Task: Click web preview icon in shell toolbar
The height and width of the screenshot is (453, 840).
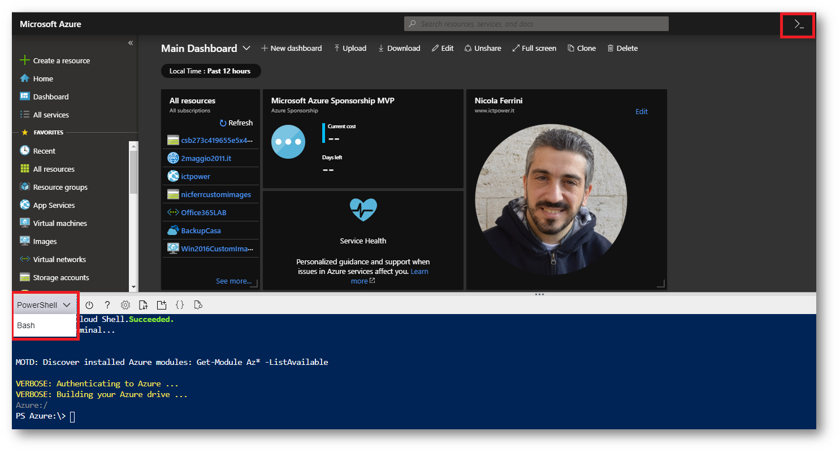Action: pos(198,305)
